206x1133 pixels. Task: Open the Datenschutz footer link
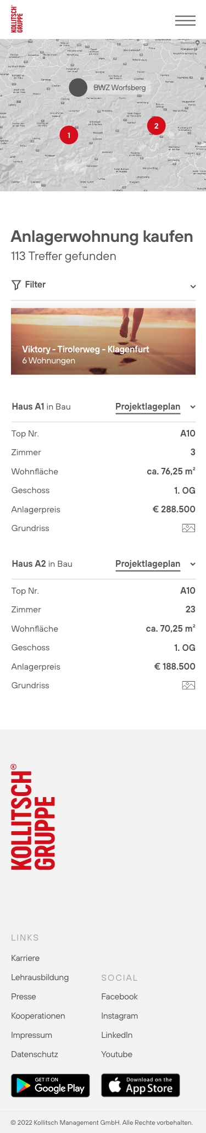point(35,1054)
